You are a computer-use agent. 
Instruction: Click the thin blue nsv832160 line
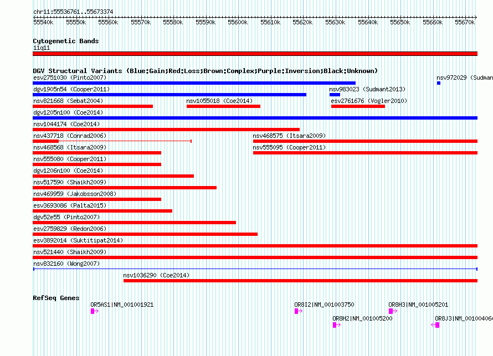(x=255, y=269)
